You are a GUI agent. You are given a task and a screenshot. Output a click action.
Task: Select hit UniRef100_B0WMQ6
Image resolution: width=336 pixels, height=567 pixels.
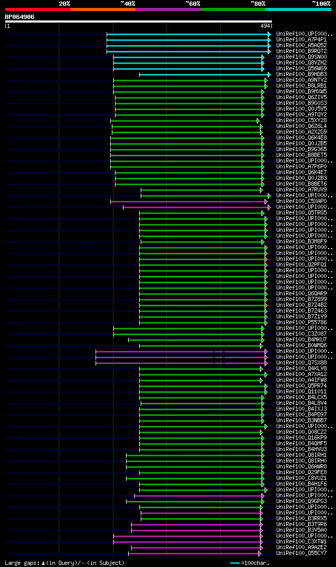[x=301, y=345]
